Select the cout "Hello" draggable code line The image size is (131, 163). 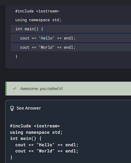click(x=71, y=38)
